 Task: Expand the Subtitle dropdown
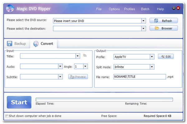coord(60,77)
